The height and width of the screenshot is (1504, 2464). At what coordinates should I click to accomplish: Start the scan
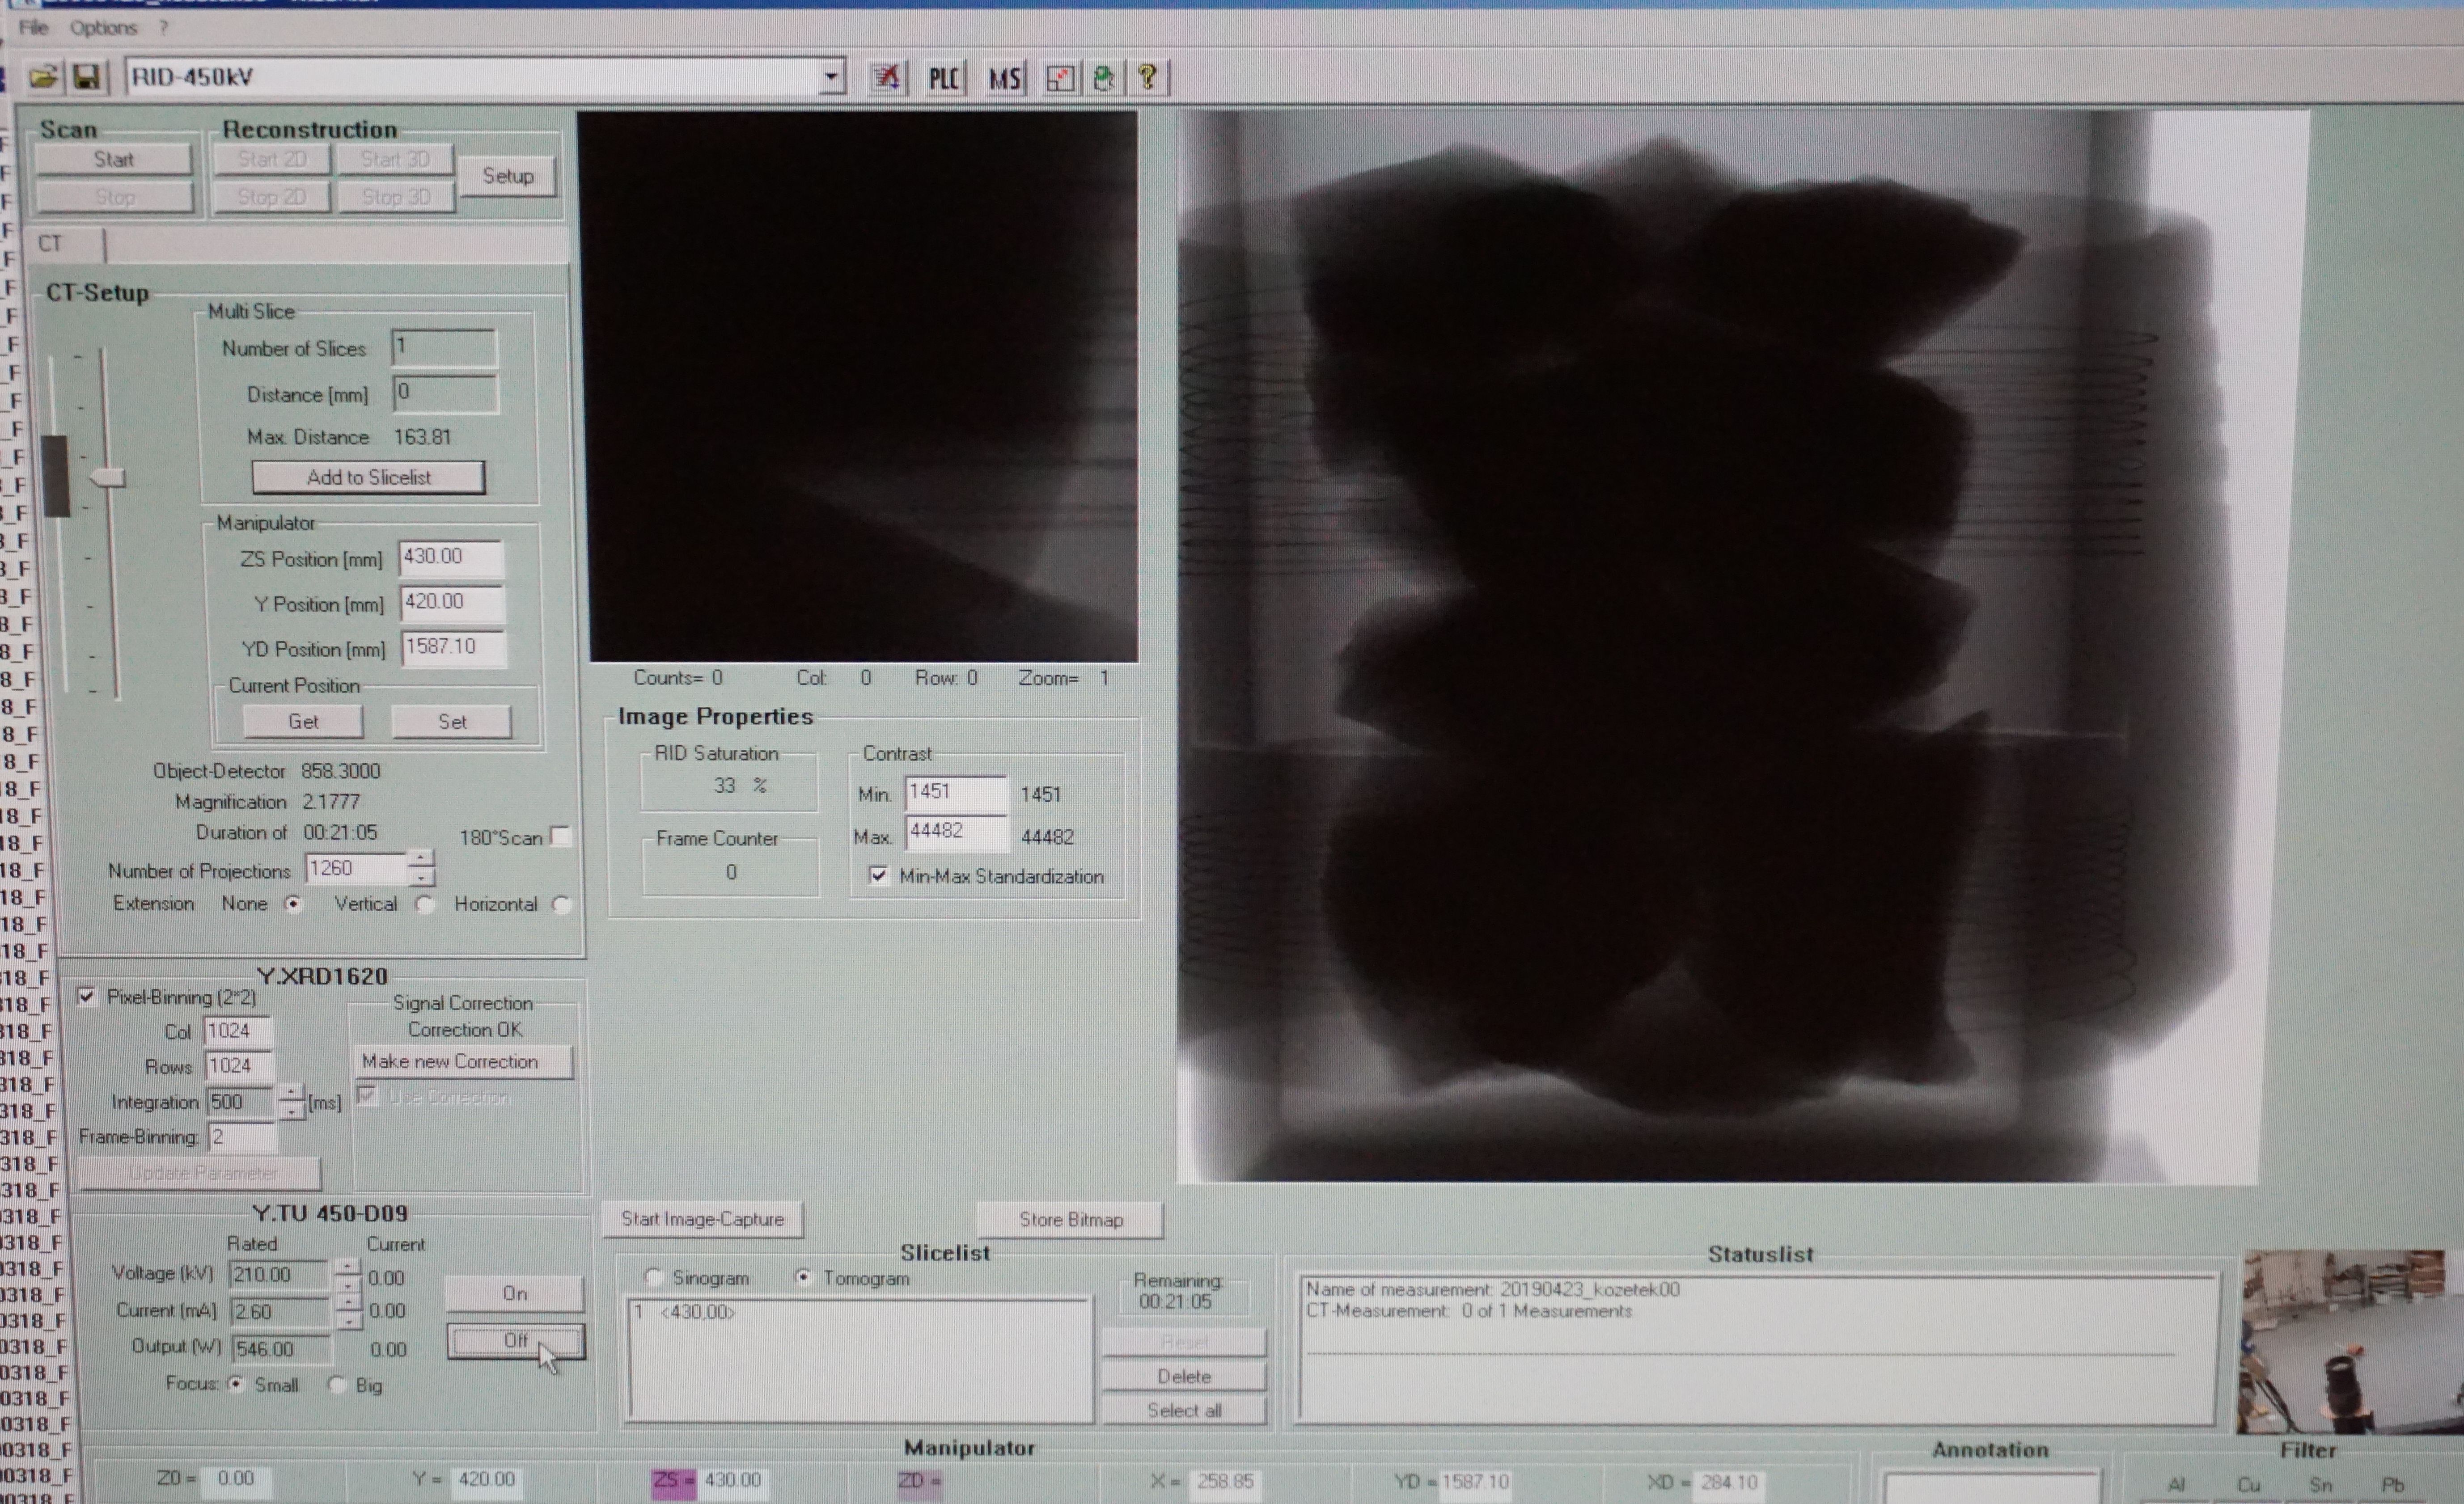click(113, 159)
